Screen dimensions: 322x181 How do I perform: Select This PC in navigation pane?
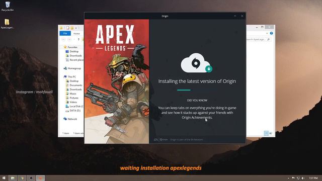tap(69, 77)
